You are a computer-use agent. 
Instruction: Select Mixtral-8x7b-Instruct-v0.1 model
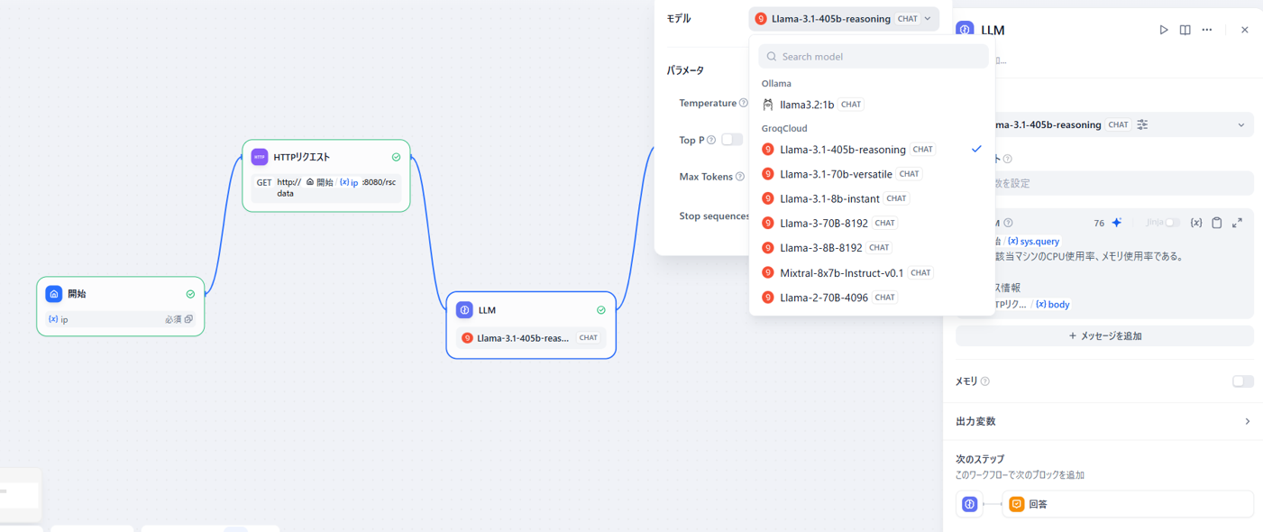click(873, 272)
